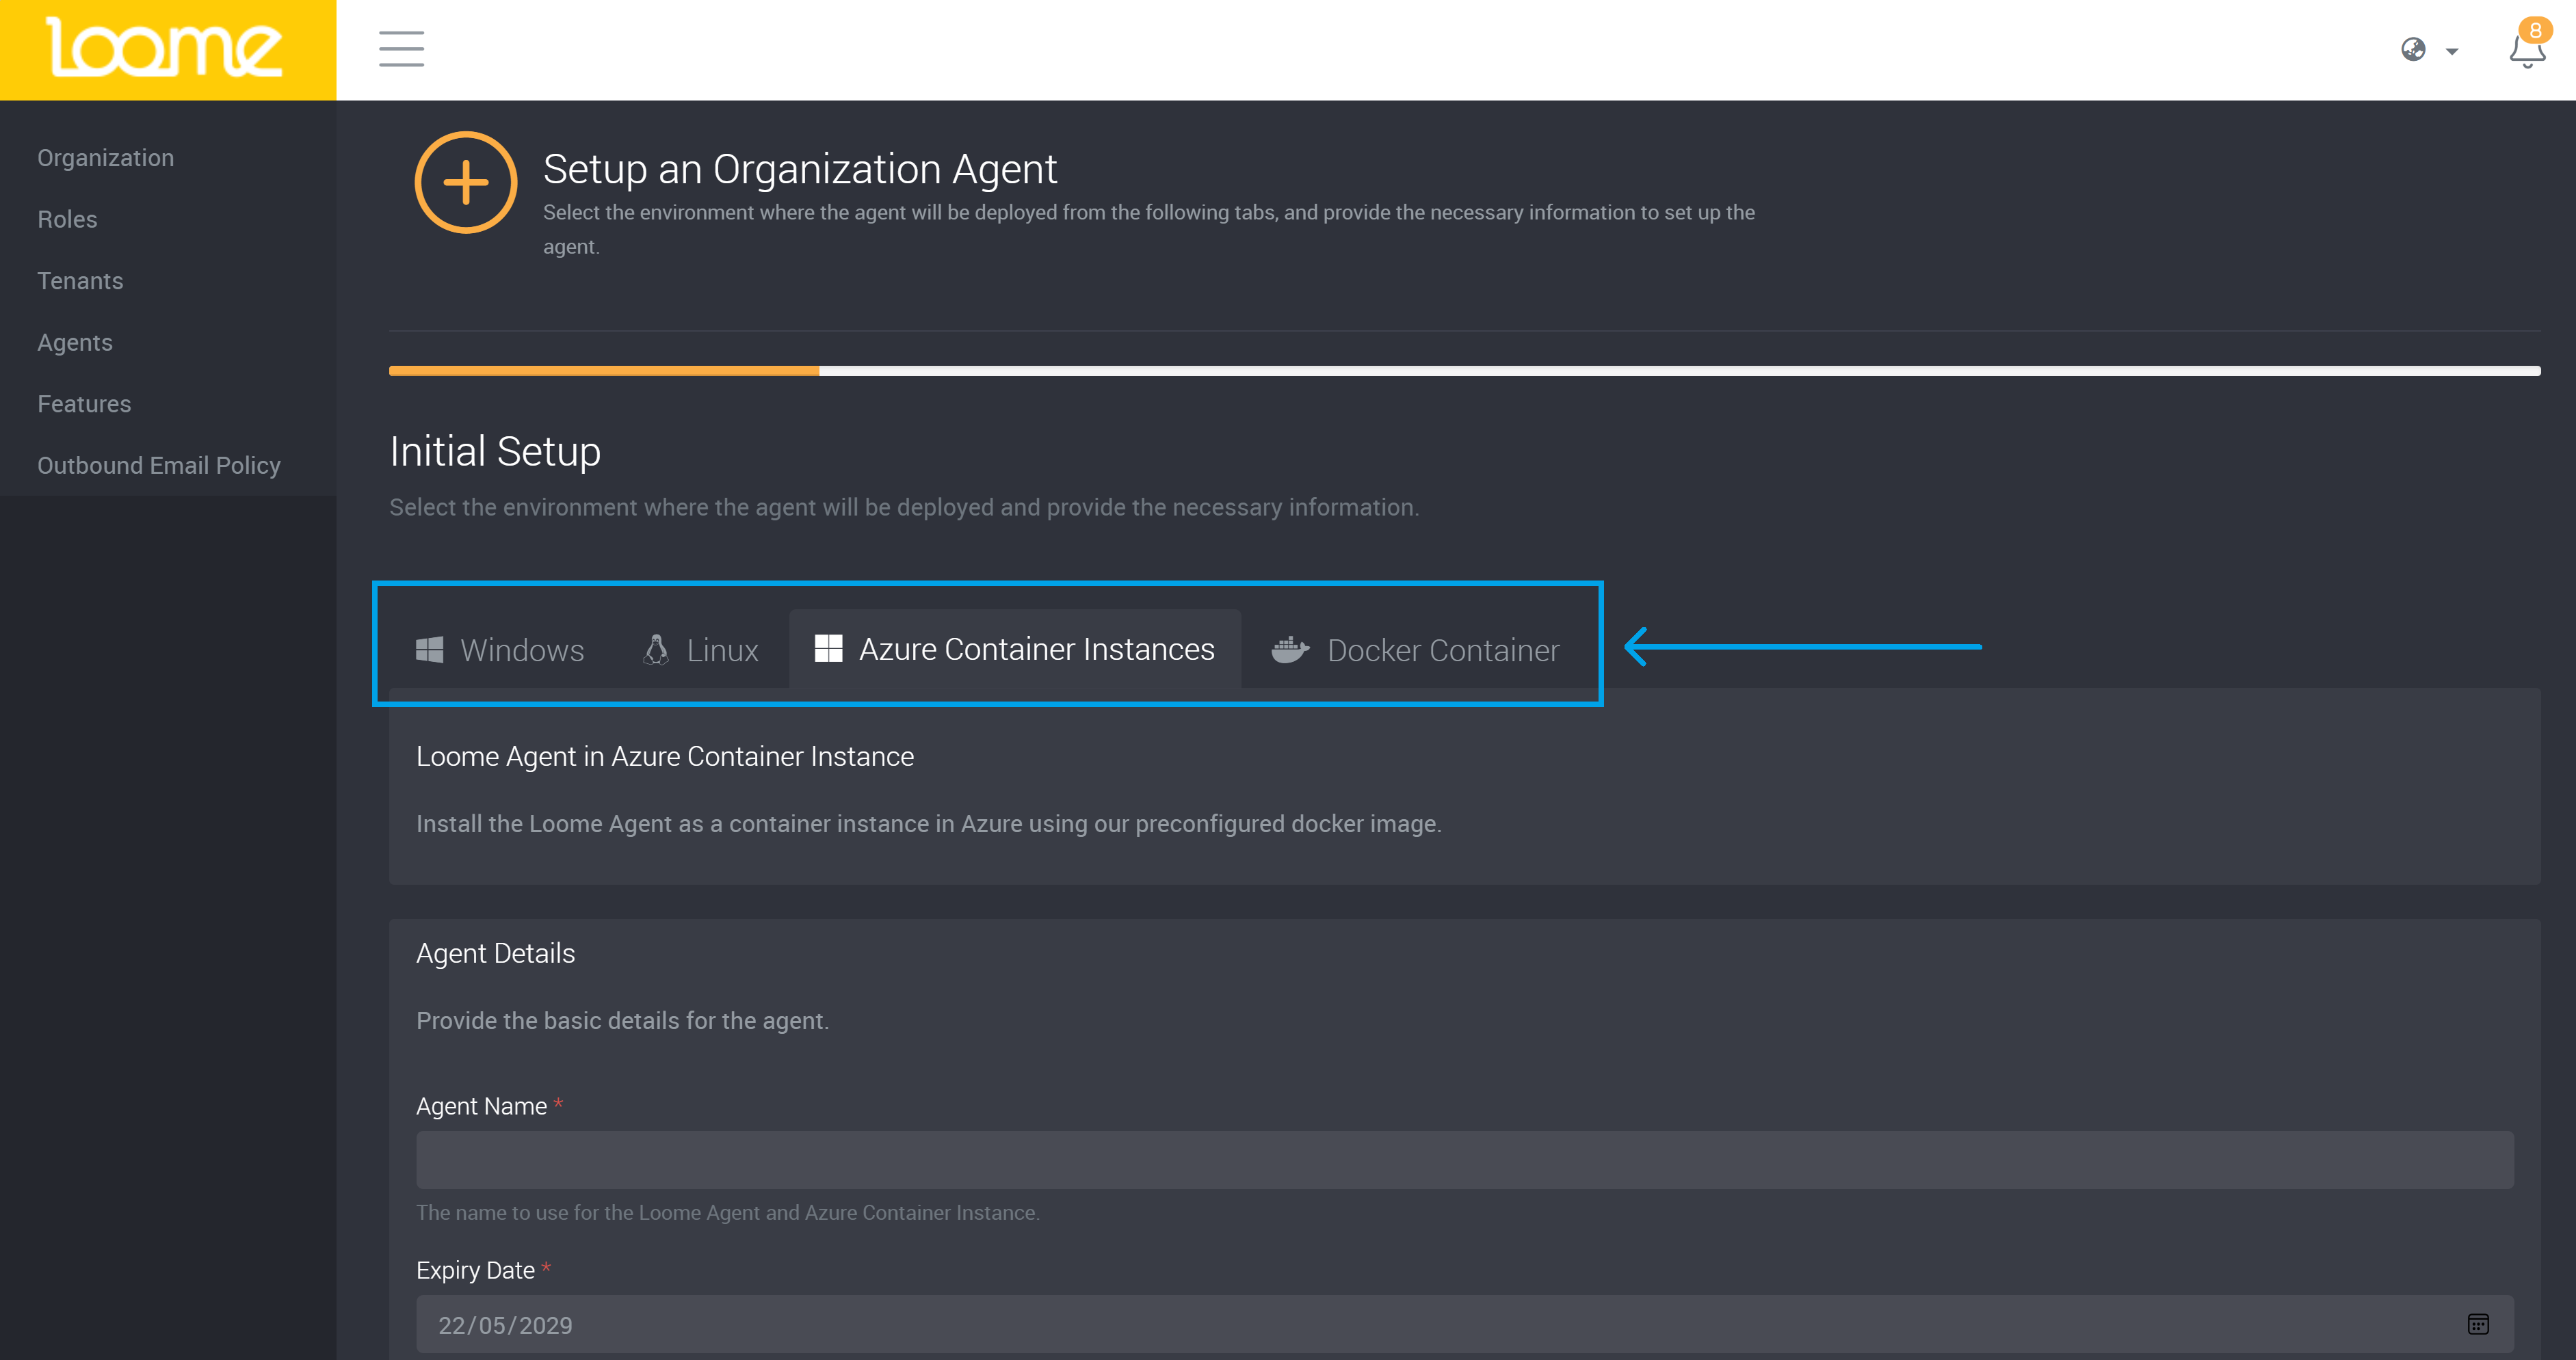This screenshot has width=2576, height=1360.
Task: Click the "Setup an Organization Agent" heading
Action: point(800,169)
